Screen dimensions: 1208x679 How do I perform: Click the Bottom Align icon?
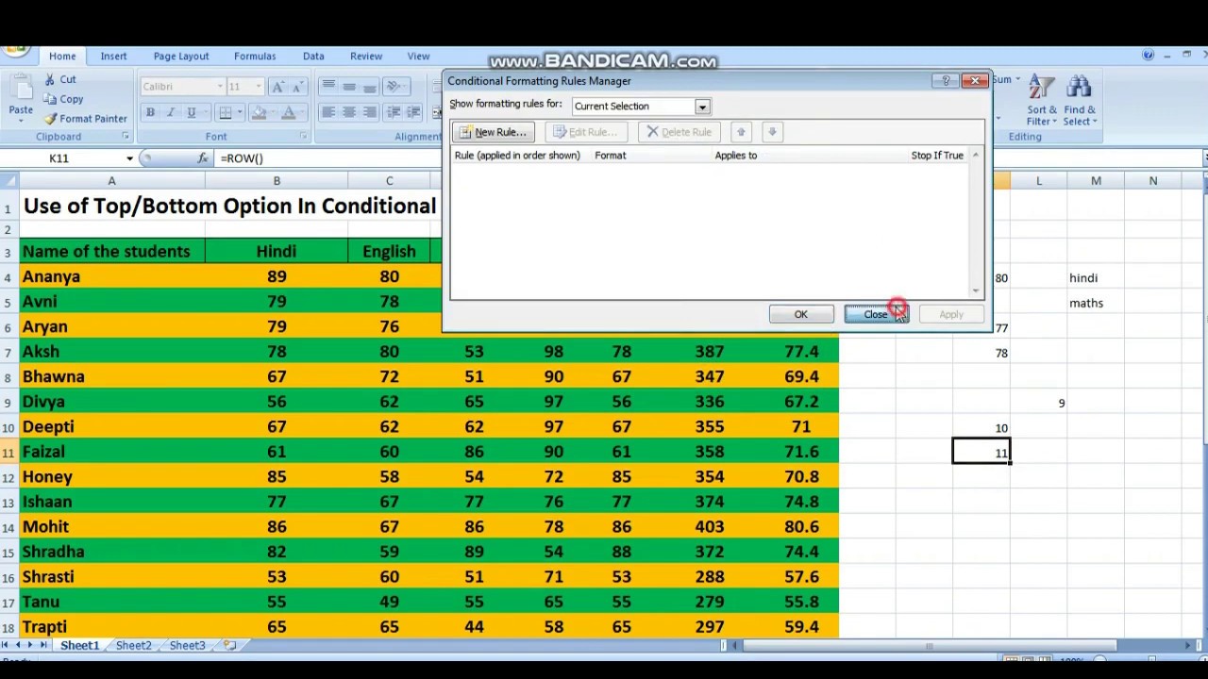coord(370,87)
